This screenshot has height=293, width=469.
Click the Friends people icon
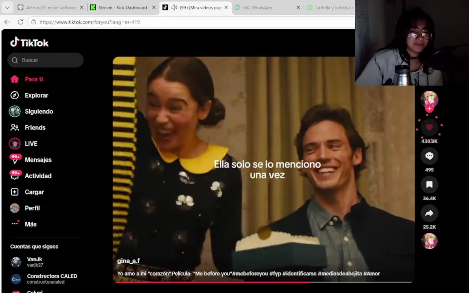coord(15,128)
